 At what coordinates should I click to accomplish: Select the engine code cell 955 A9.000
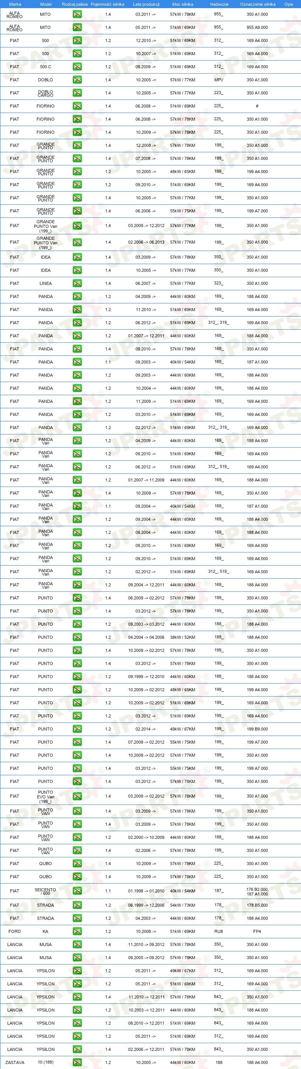click(257, 27)
